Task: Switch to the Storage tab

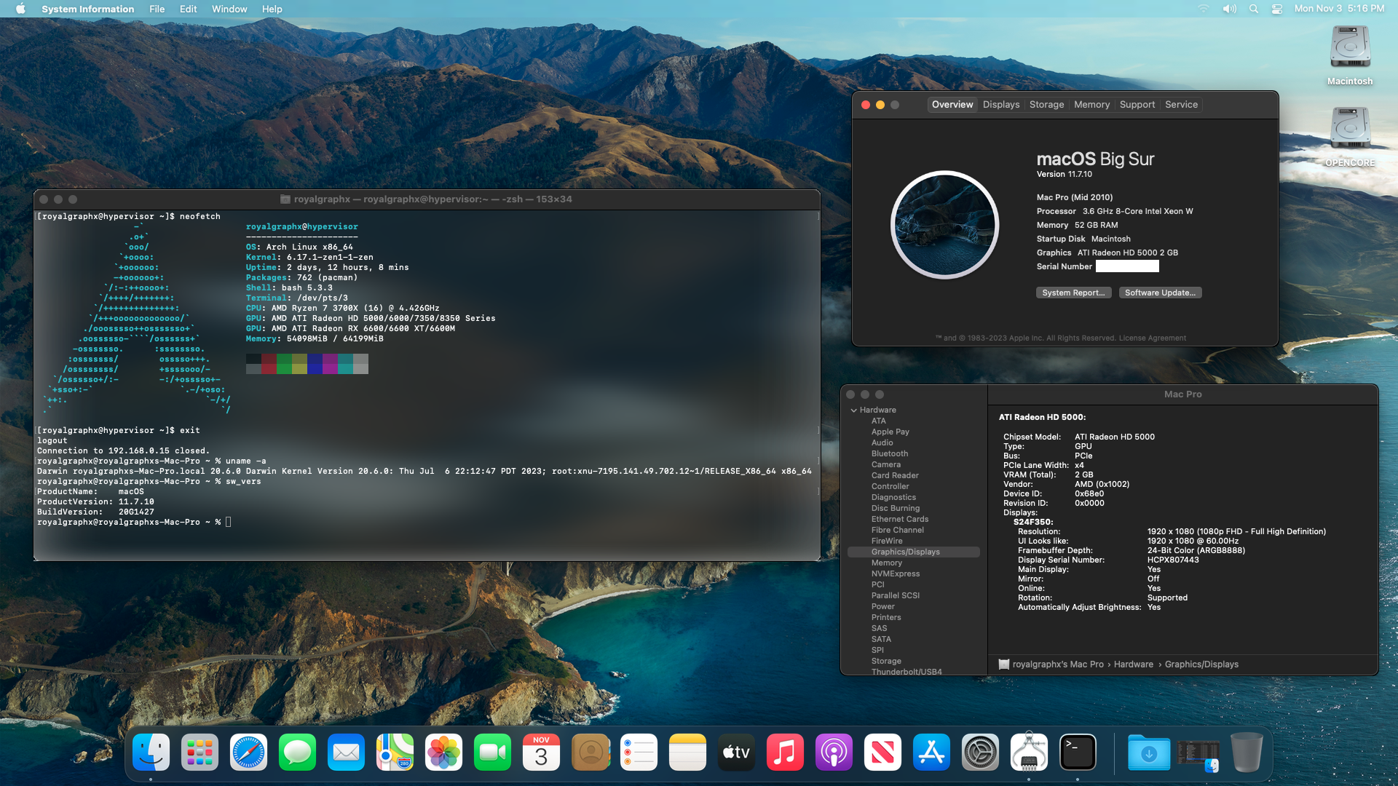Action: (1046, 105)
